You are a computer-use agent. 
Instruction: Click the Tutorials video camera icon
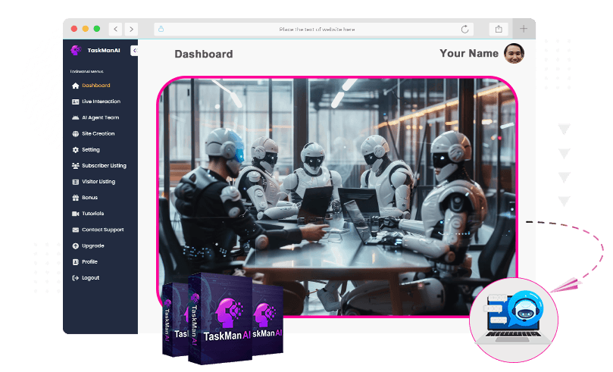click(x=76, y=214)
